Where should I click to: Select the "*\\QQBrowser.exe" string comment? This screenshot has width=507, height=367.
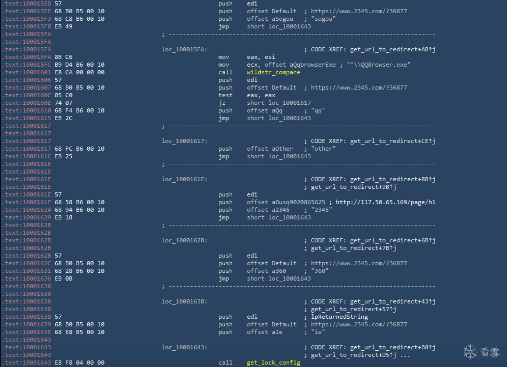pos(378,65)
